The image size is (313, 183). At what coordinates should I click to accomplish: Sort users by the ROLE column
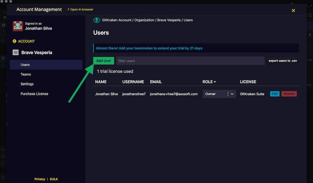click(209, 82)
